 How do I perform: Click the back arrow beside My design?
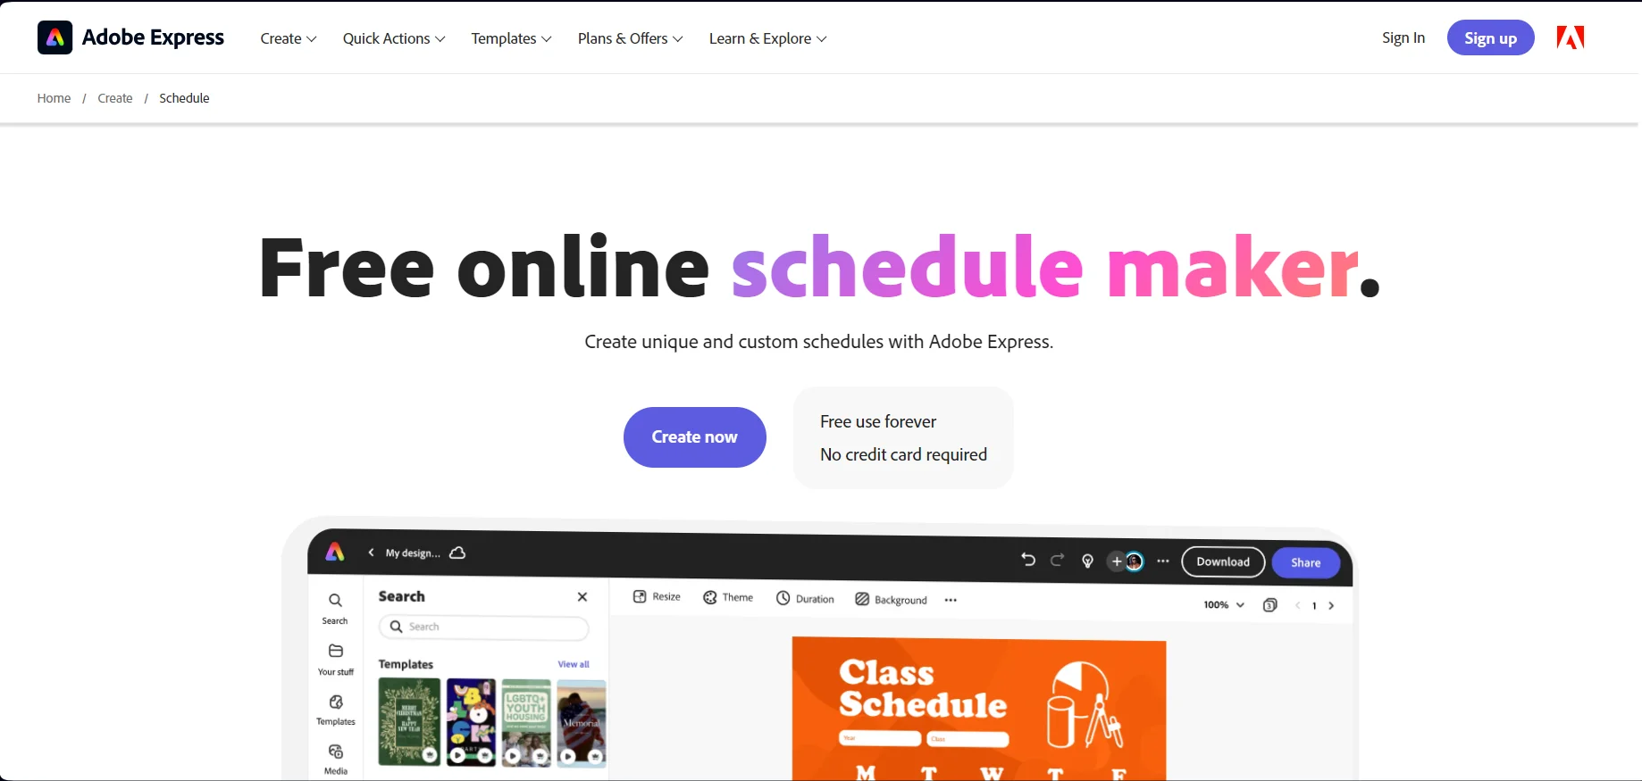[371, 553]
